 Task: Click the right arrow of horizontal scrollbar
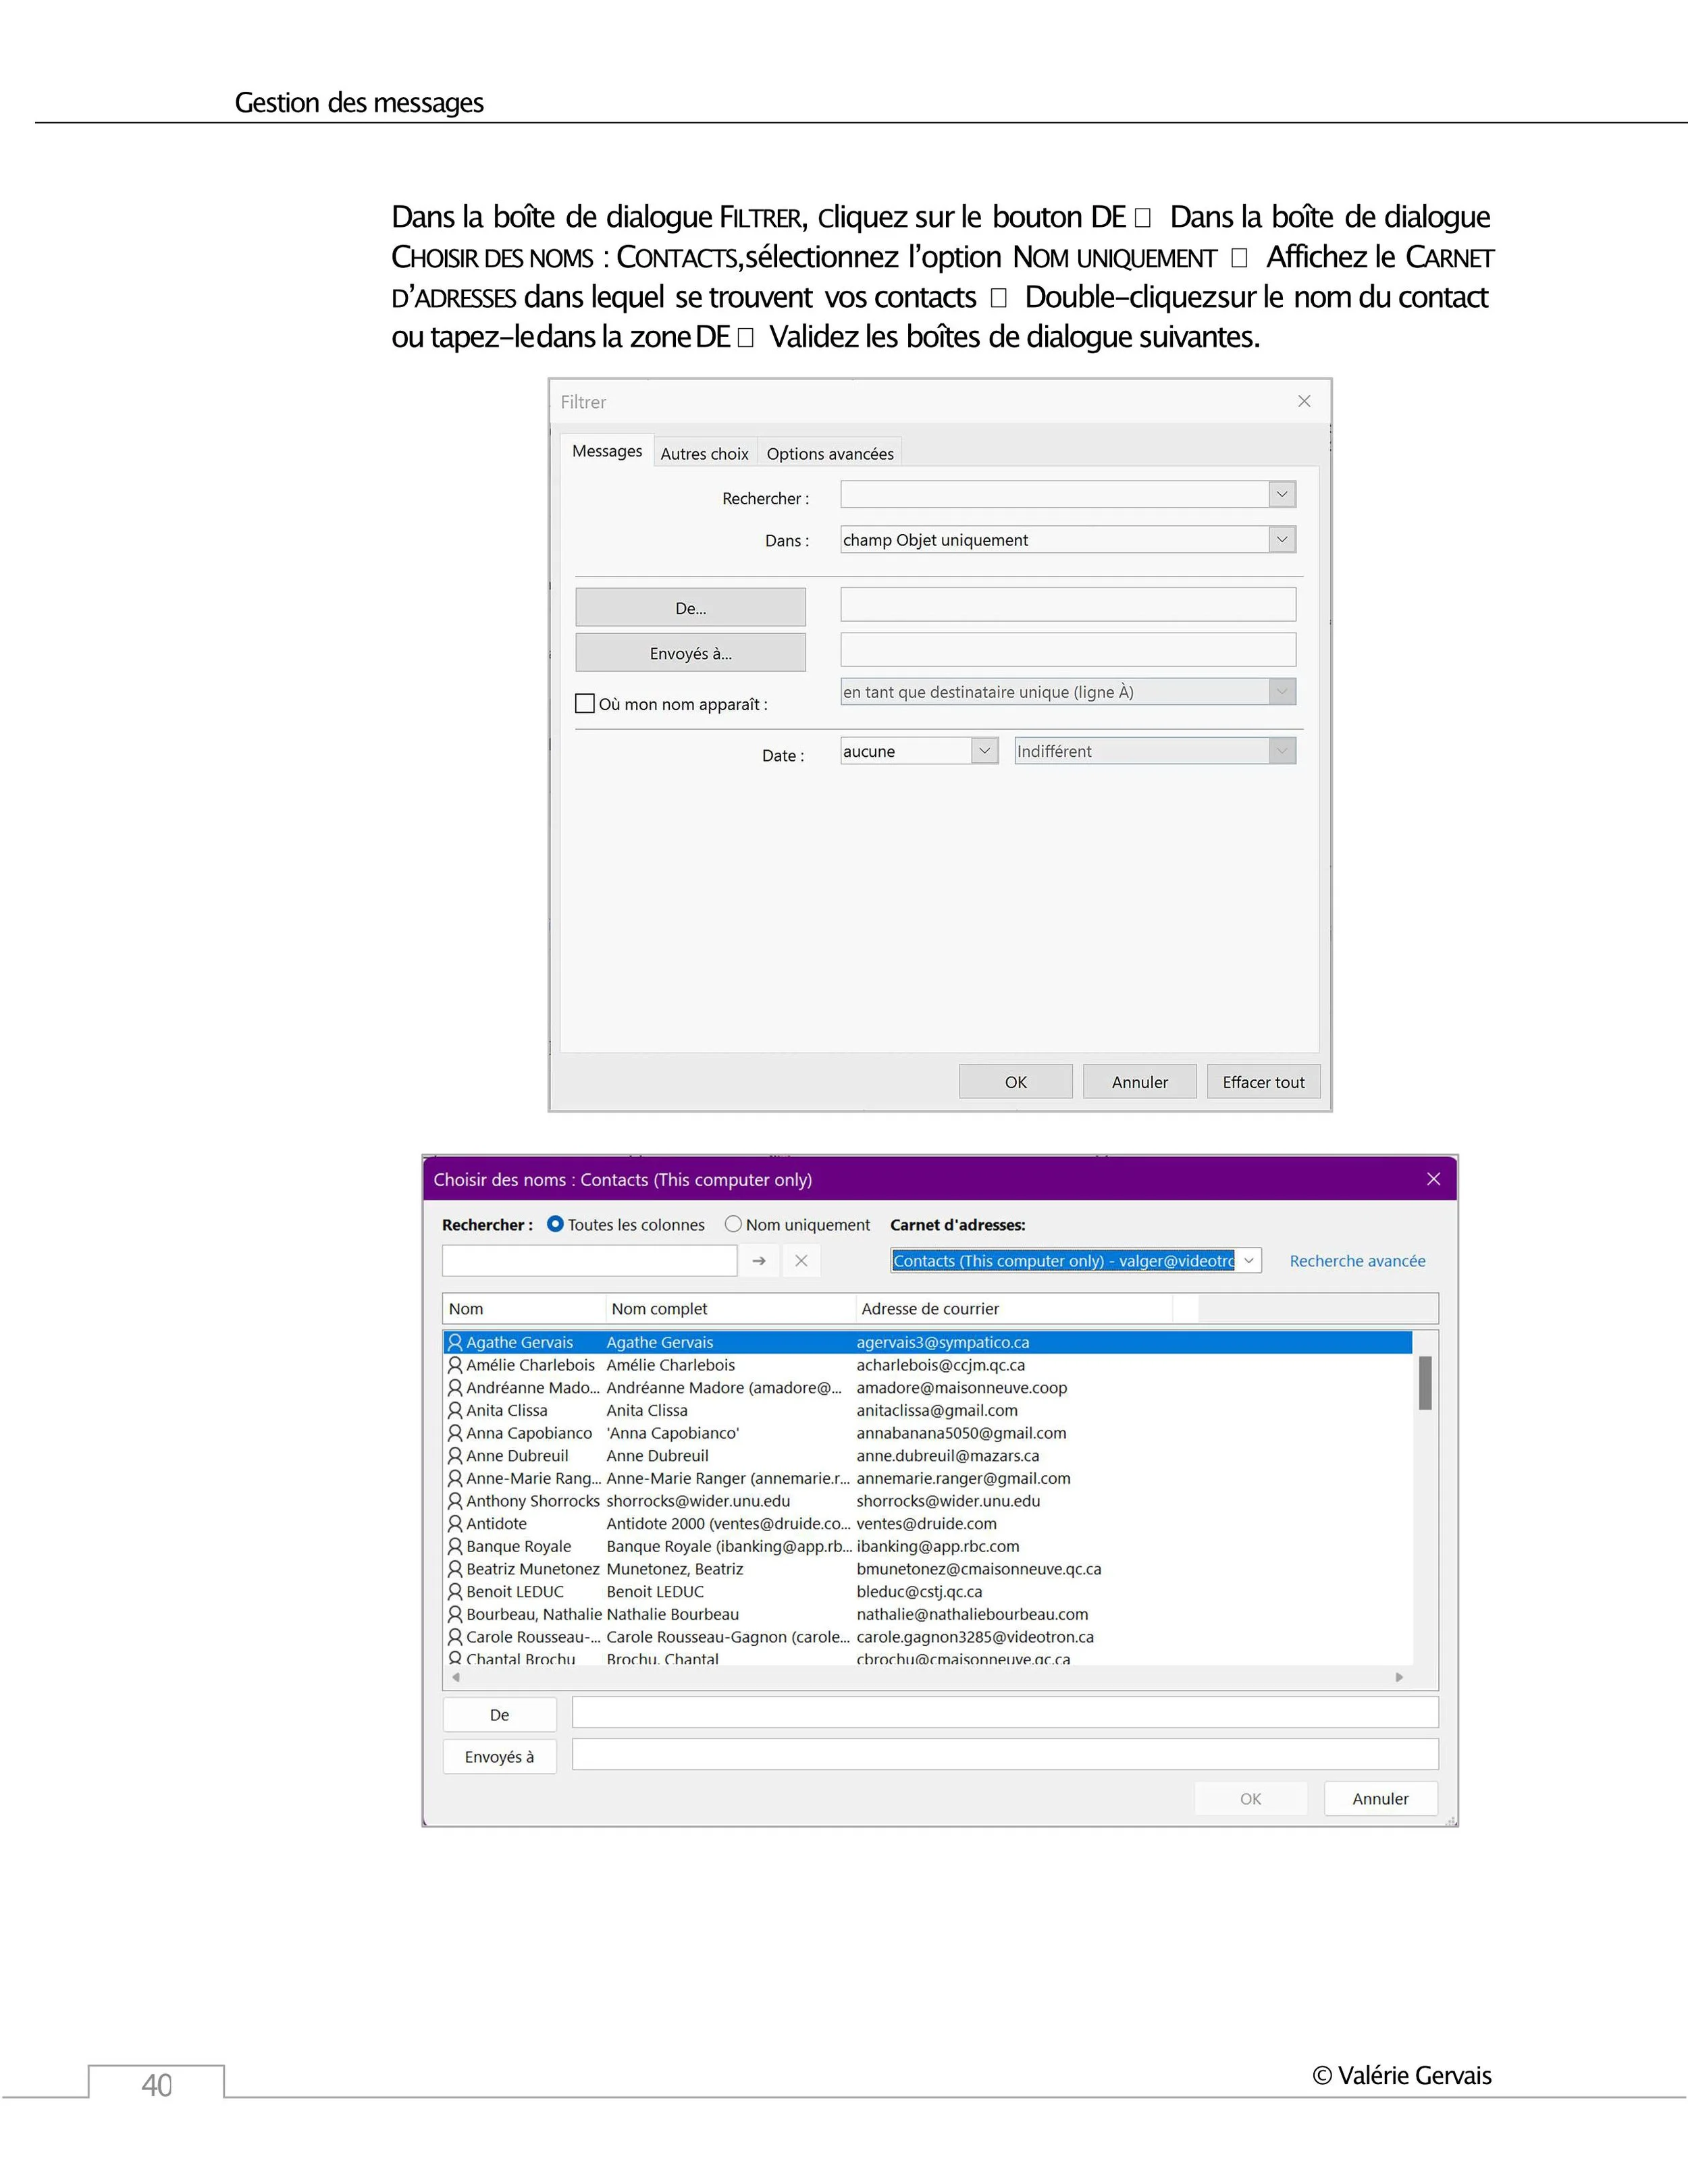tap(1399, 1677)
